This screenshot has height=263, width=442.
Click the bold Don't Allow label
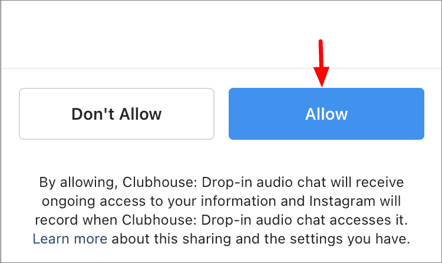[x=117, y=114]
